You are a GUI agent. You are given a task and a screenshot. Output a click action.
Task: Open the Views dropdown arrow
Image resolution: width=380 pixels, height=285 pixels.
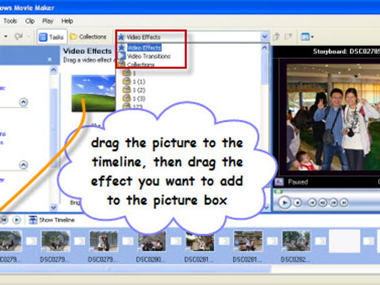(x=312, y=37)
